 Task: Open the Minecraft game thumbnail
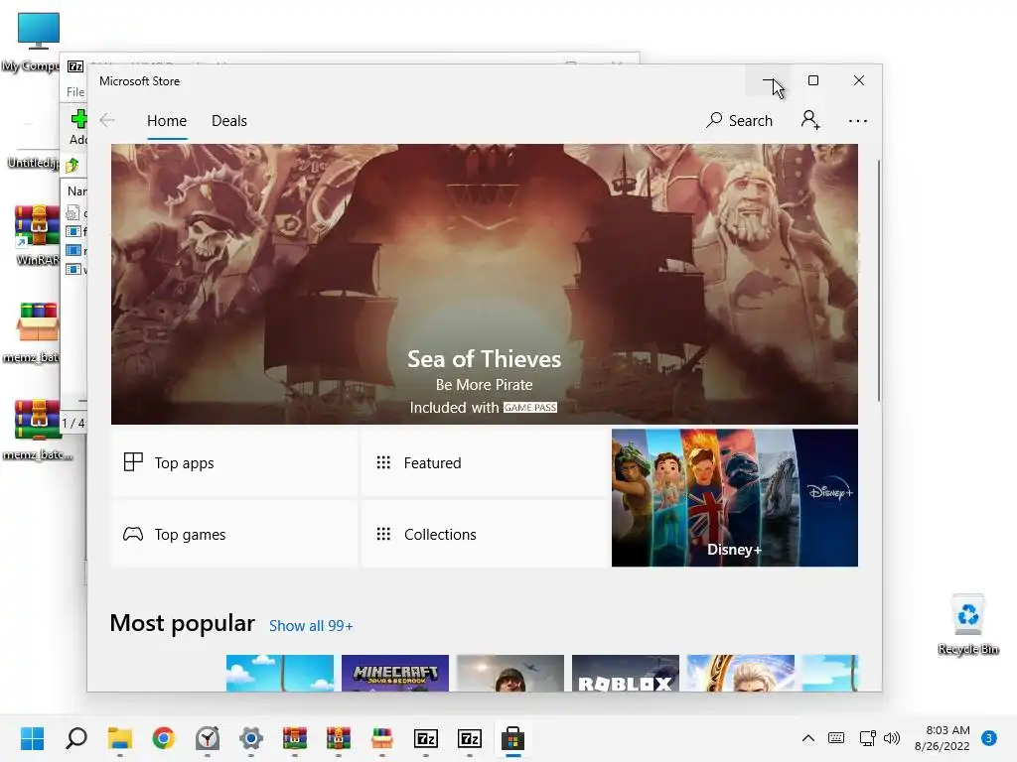[395, 673]
